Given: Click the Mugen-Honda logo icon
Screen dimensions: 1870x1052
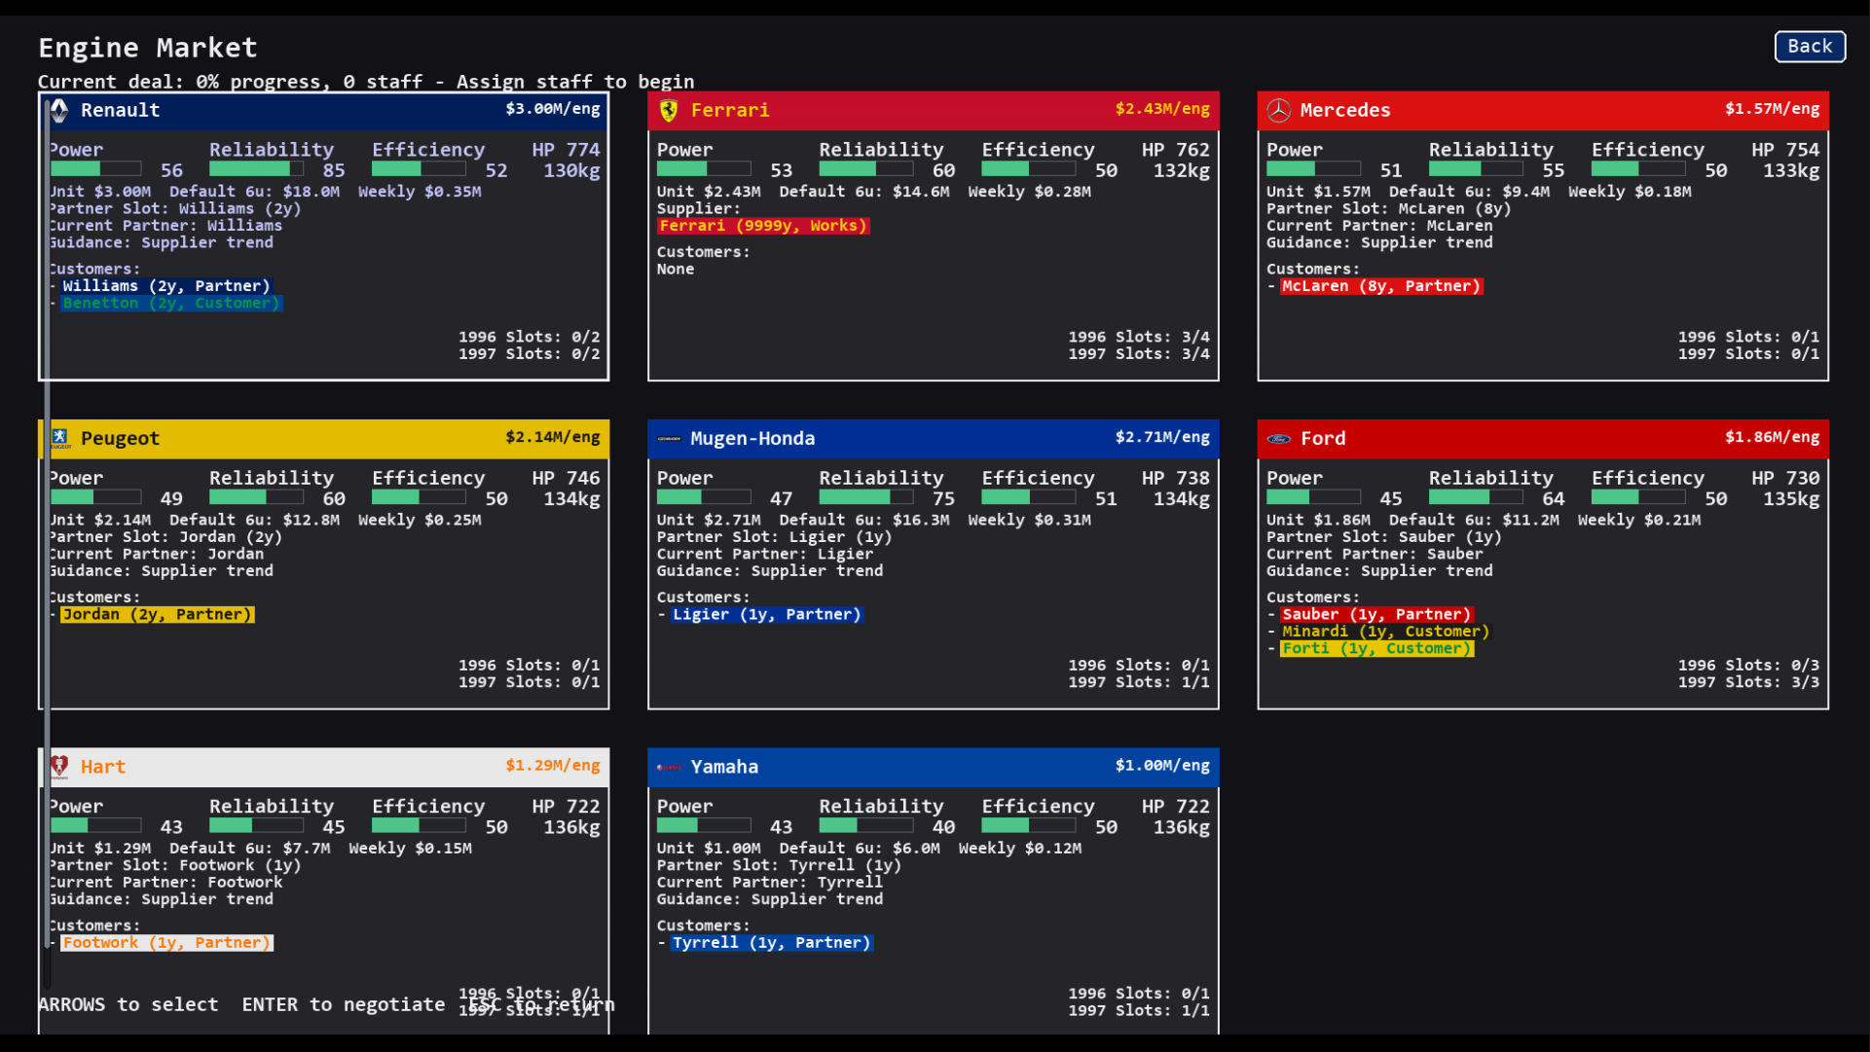Looking at the screenshot, I should (x=669, y=439).
